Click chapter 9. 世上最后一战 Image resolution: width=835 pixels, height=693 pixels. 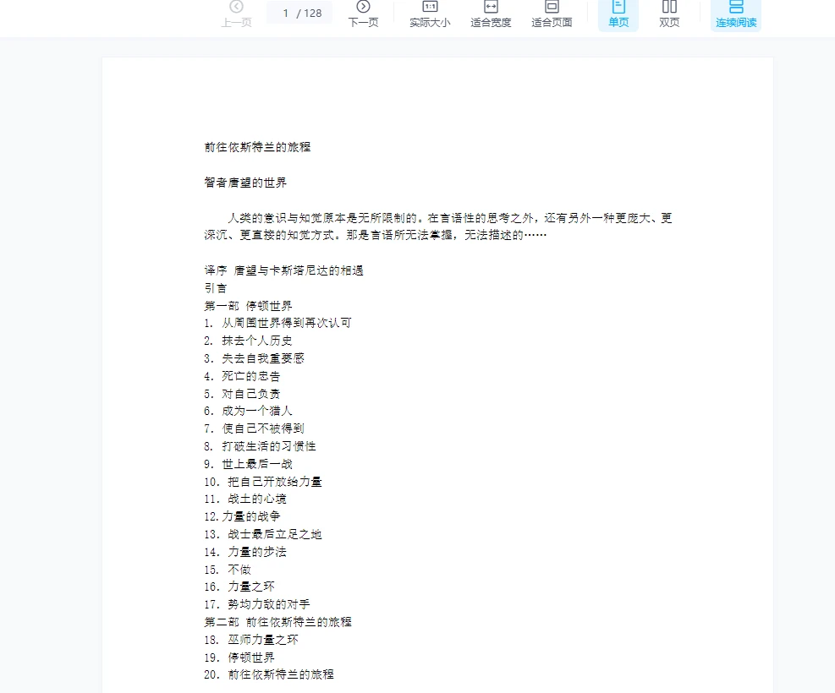click(248, 464)
